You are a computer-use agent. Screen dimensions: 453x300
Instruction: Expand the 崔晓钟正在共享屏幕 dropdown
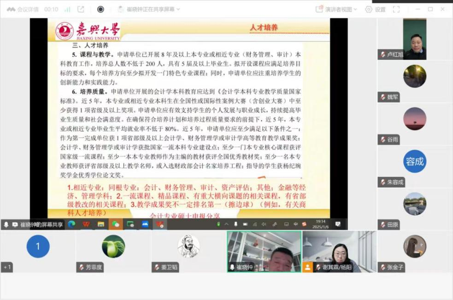point(149,9)
